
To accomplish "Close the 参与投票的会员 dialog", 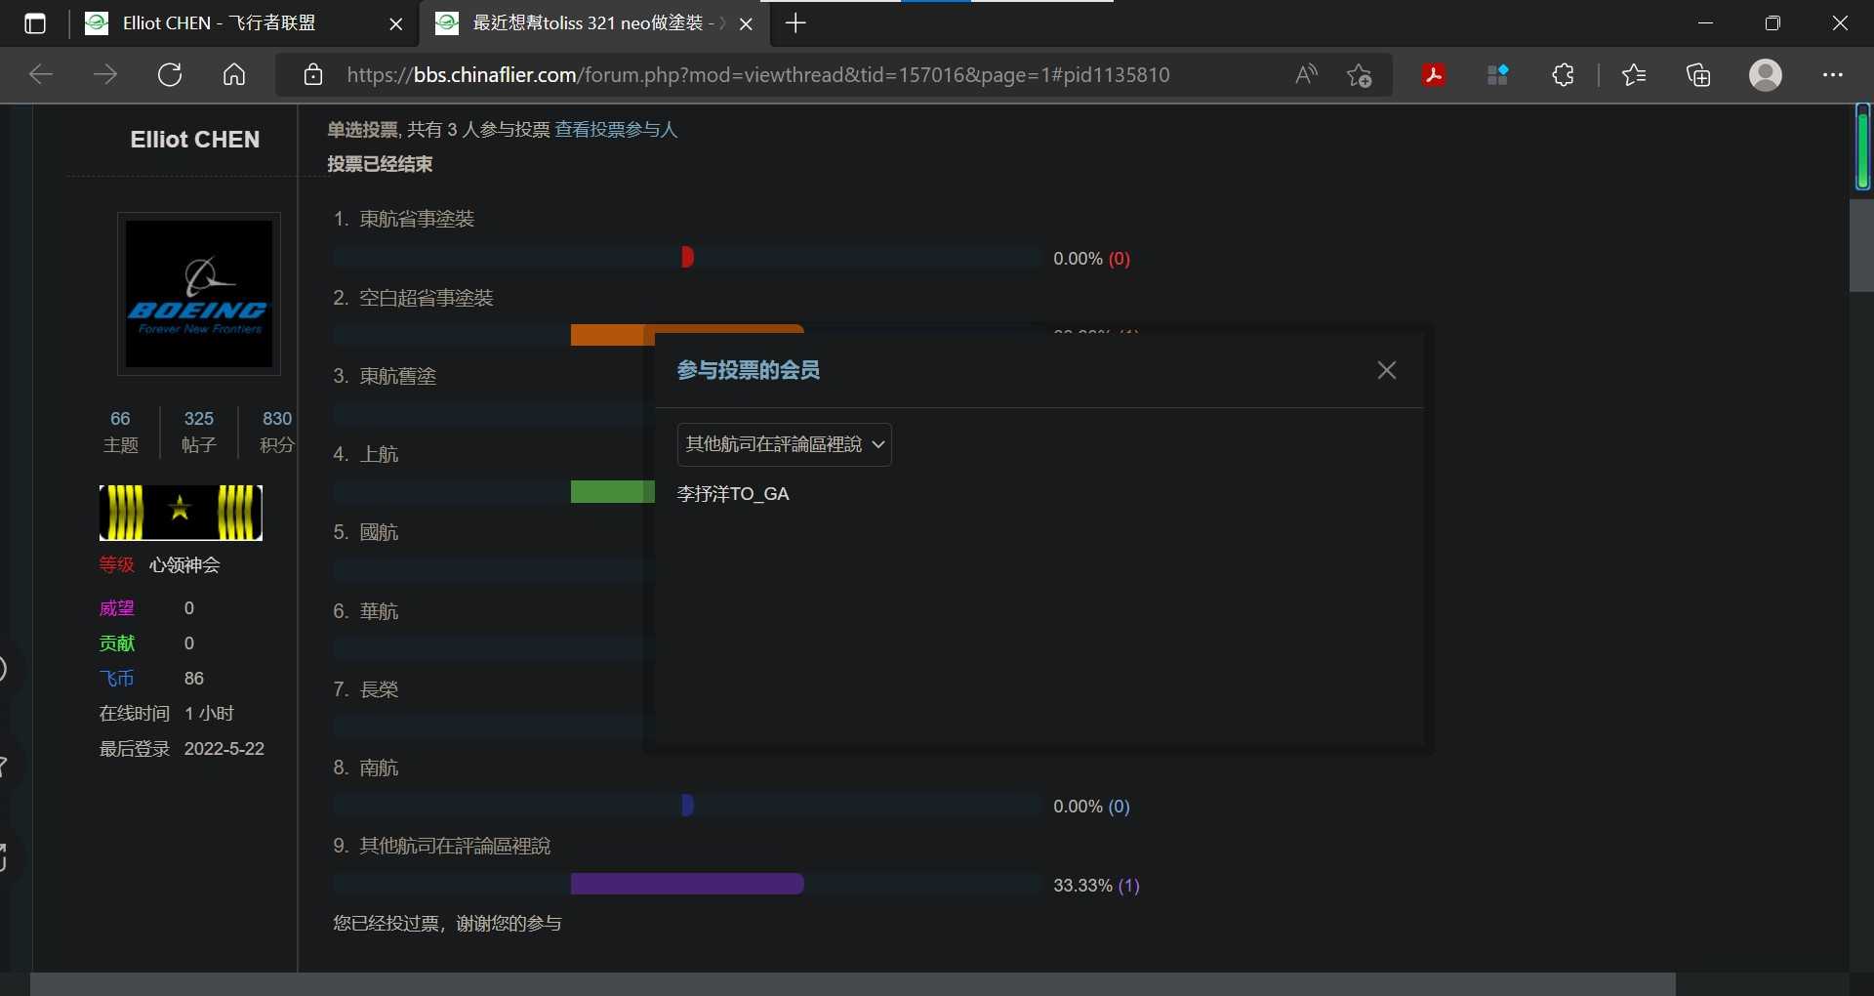I will click(x=1387, y=370).
